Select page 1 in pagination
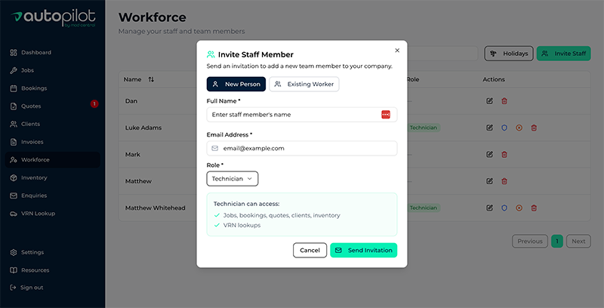The image size is (604, 308). tap(557, 242)
